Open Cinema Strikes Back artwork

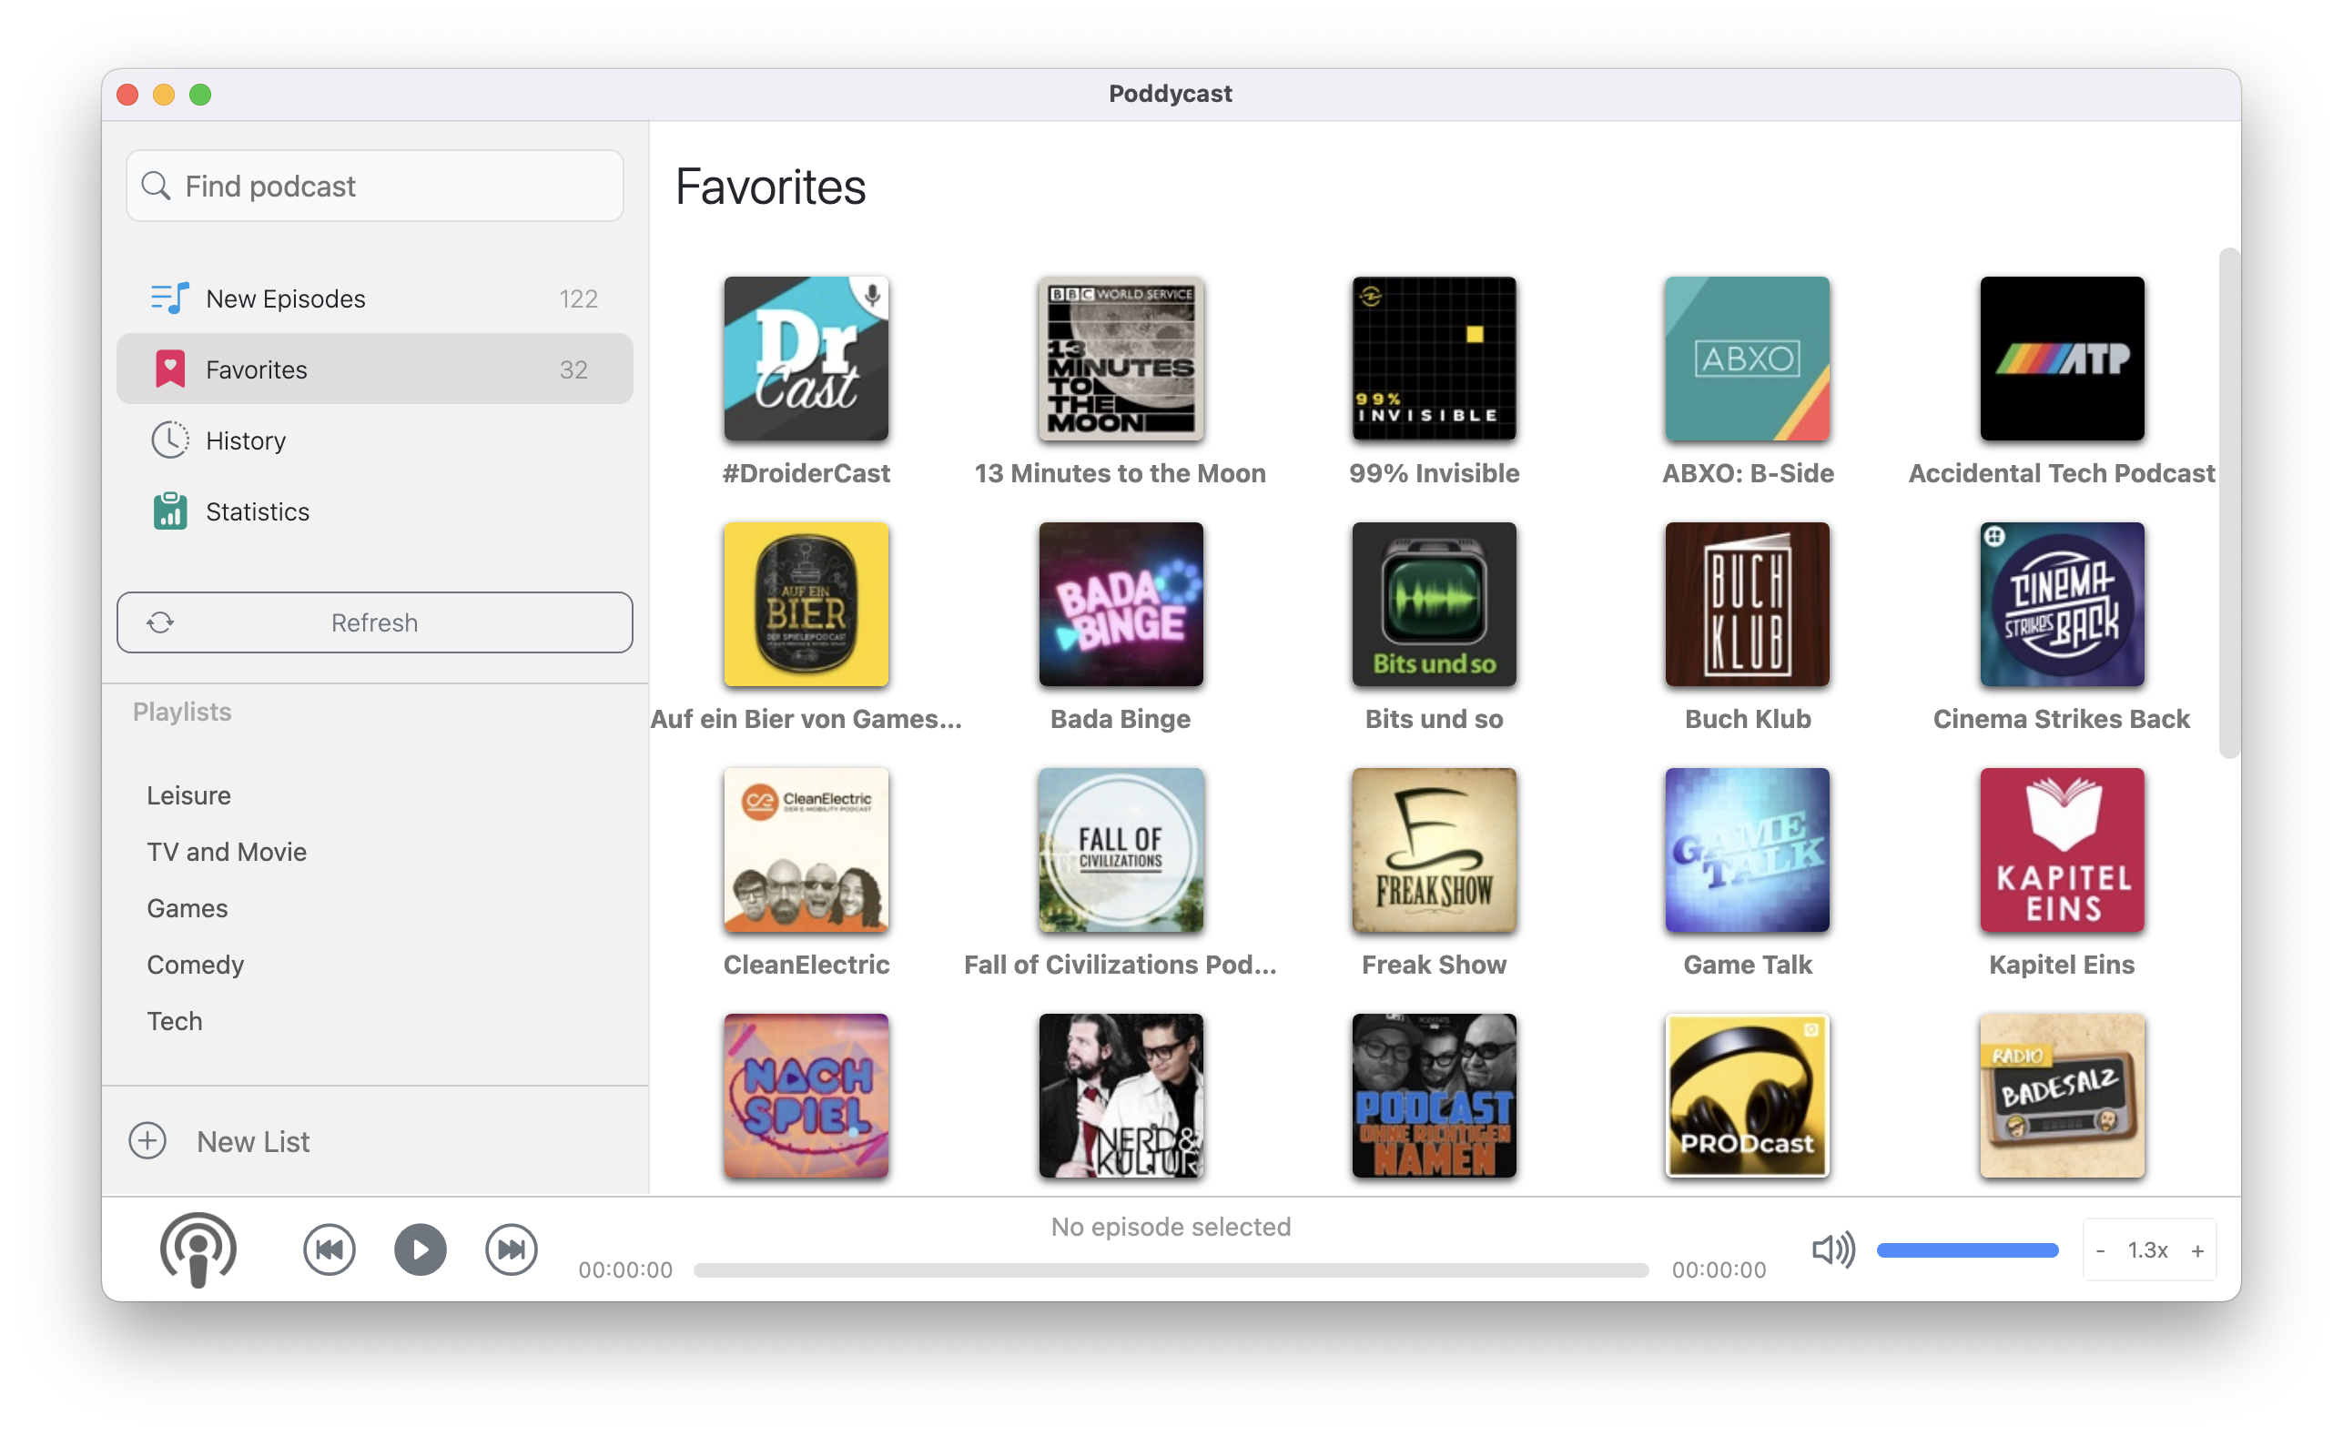click(2062, 603)
